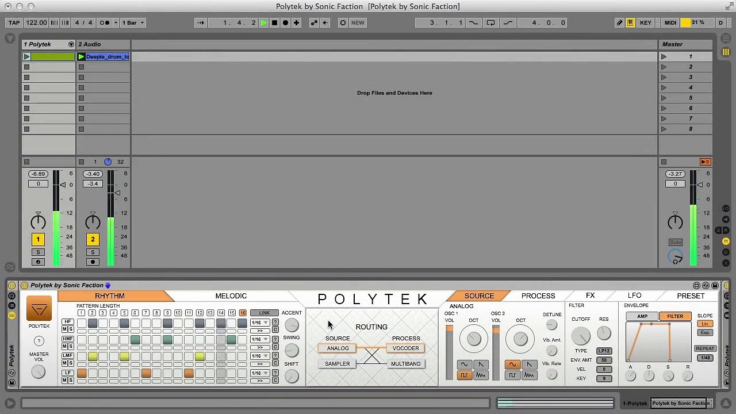Open the LFO tab
Screen dimensions: 736x414
click(x=634, y=296)
